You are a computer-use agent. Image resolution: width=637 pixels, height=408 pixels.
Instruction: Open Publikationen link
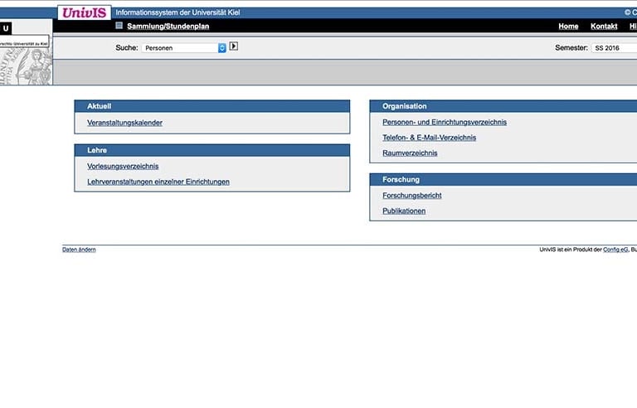tap(404, 211)
